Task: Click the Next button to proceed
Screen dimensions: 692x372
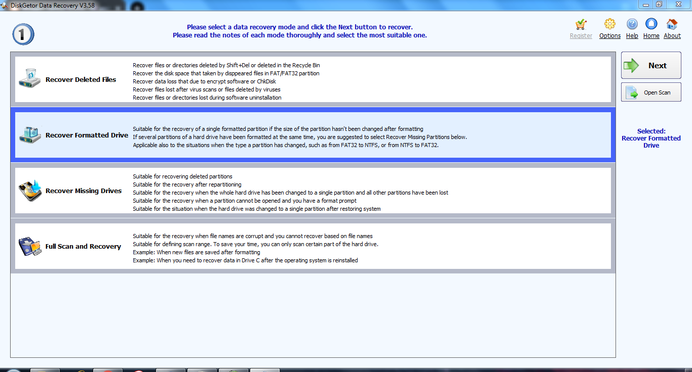Action: point(651,65)
